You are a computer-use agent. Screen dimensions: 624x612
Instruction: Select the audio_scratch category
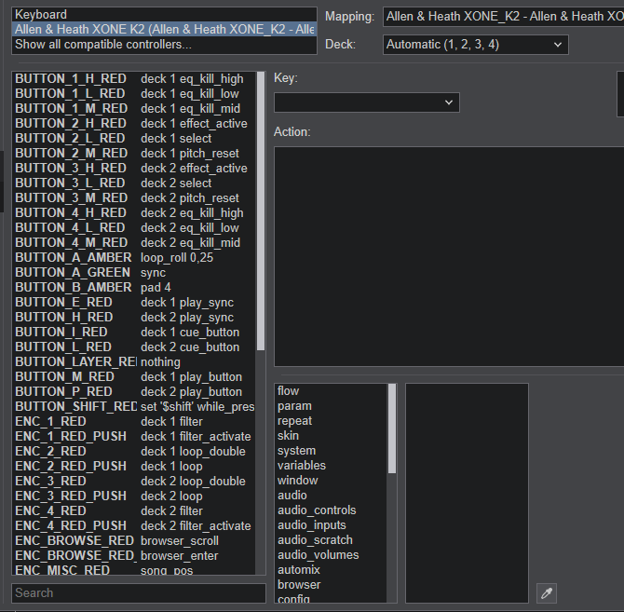[x=332, y=540]
